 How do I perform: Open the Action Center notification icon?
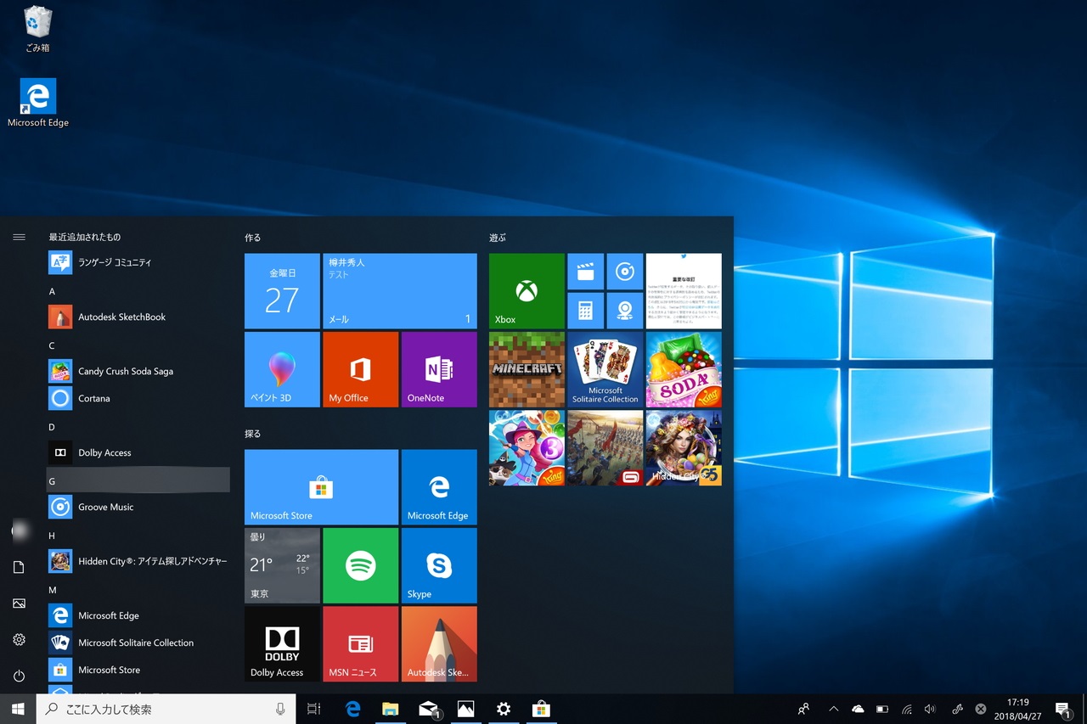tap(1062, 709)
